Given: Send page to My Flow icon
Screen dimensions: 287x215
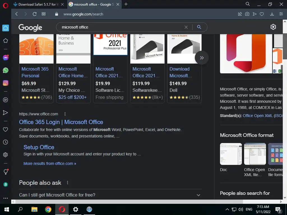Looking at the screenshot, I should [x=254, y=14].
